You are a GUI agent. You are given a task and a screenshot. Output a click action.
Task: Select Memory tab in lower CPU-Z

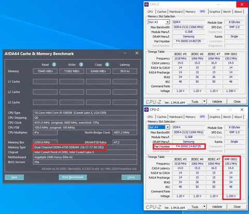tap(190, 117)
